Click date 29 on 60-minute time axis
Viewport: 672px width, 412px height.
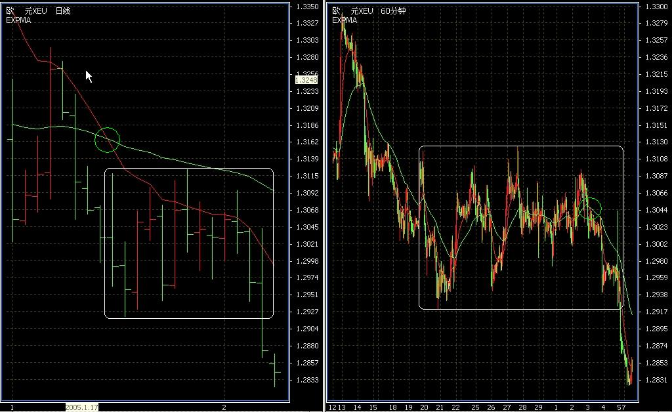pos(539,407)
